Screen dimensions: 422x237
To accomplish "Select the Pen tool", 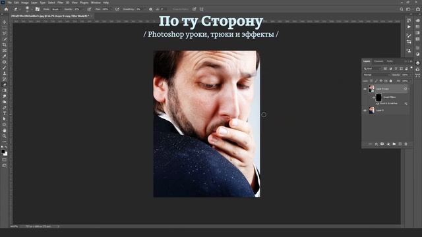I will [x=5, y=107].
